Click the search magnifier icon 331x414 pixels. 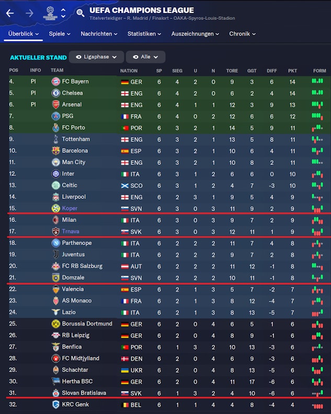click(80, 13)
